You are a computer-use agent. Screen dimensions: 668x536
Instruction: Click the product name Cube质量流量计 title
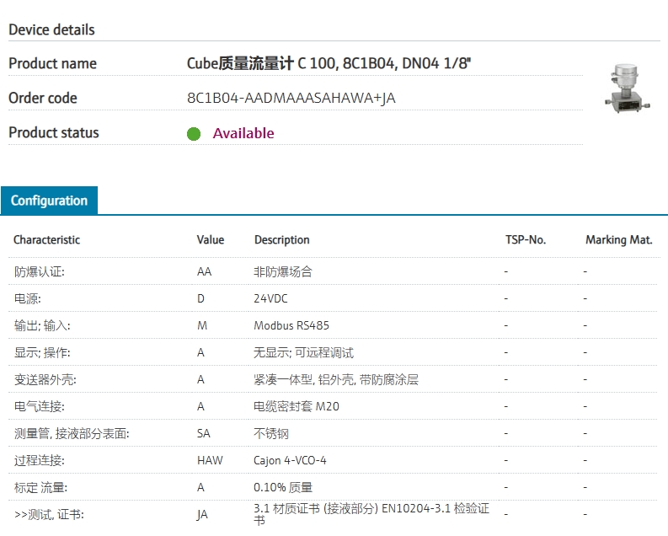tap(329, 63)
